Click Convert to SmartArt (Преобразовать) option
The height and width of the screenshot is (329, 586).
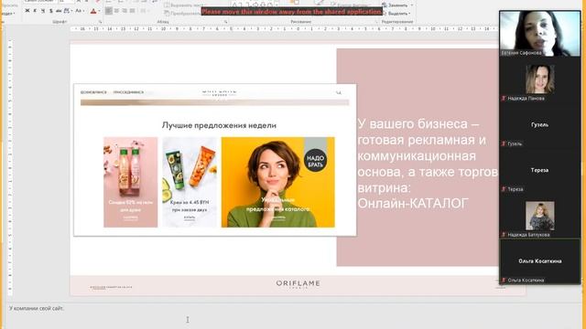pos(182,13)
